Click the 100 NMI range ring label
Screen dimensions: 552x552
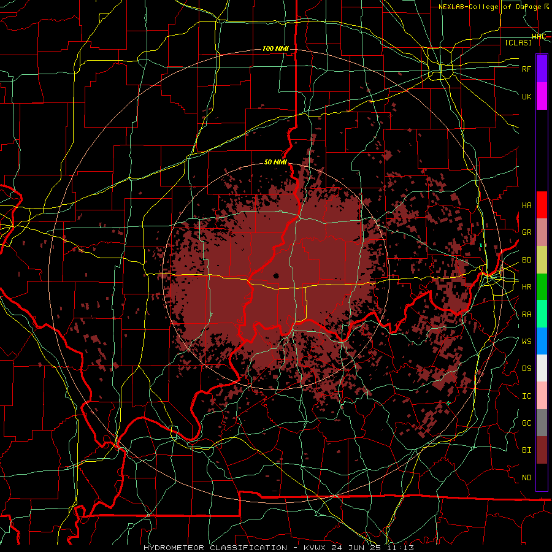(x=275, y=48)
